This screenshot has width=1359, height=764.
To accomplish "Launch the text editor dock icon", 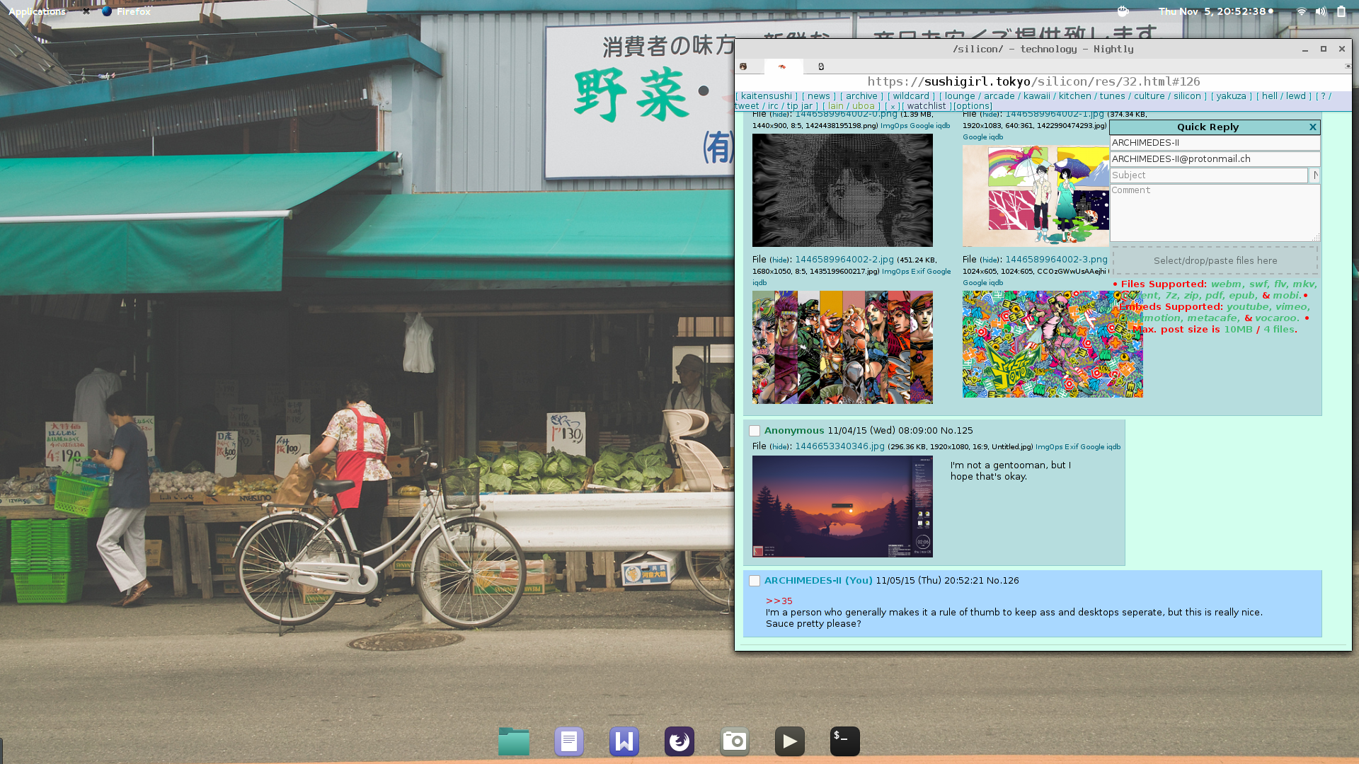I will (x=569, y=741).
